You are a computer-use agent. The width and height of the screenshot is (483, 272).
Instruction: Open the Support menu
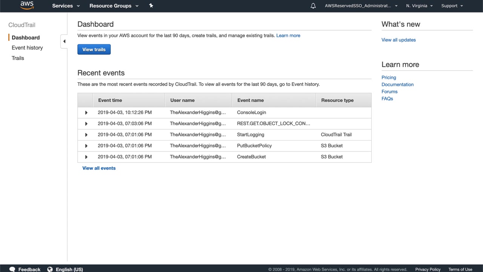452,6
